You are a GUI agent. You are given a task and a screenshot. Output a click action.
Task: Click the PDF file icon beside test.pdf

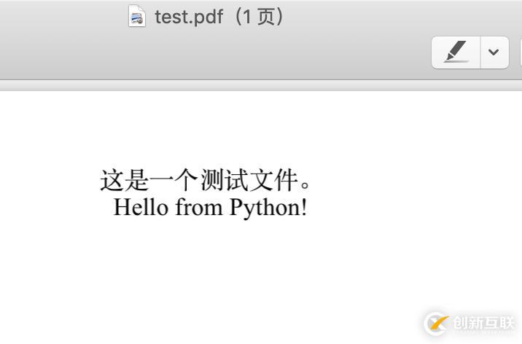point(136,16)
